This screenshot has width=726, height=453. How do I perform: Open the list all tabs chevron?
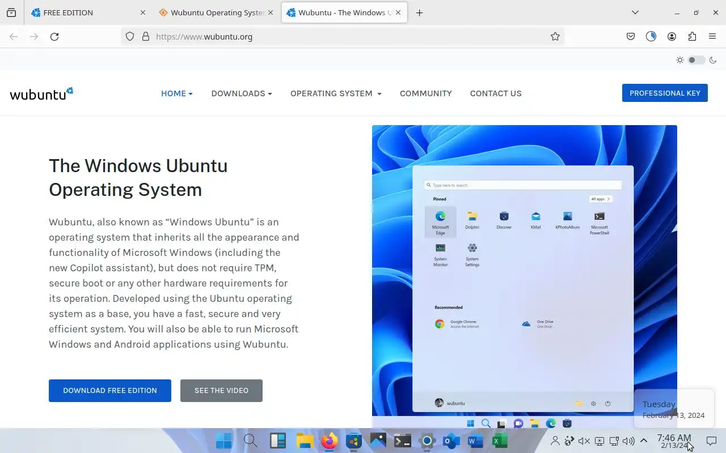[635, 12]
